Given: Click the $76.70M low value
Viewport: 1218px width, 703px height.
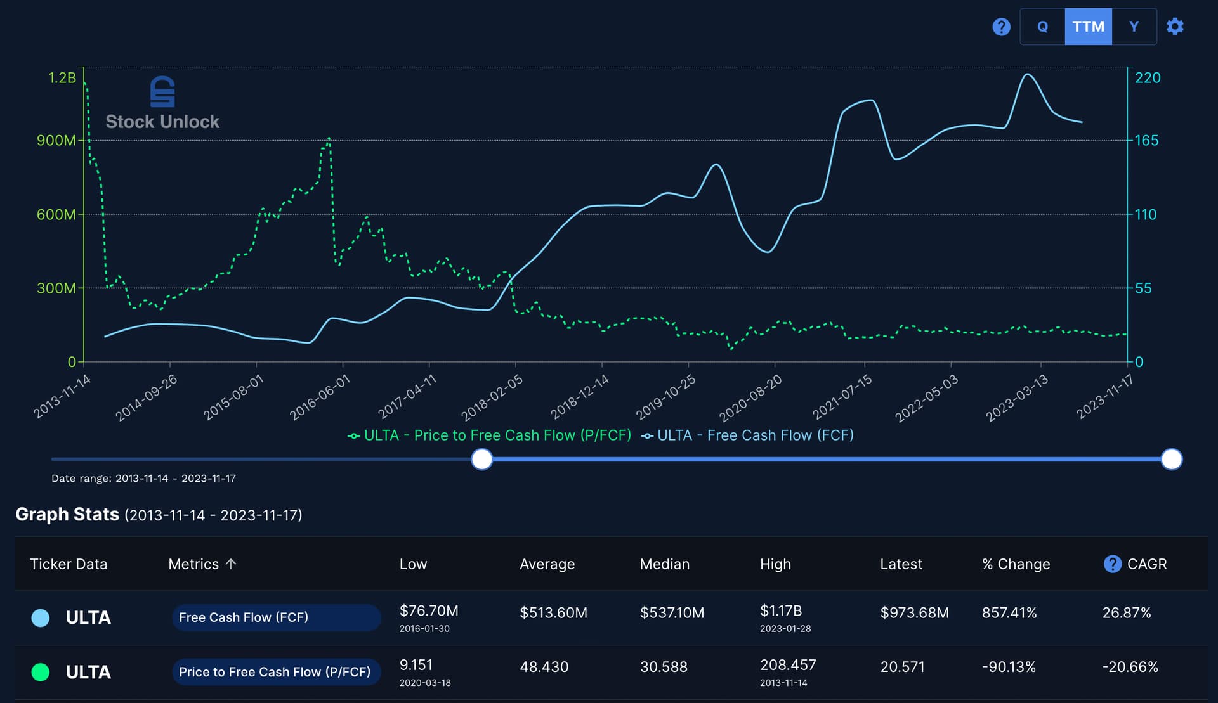Looking at the screenshot, I should [429, 610].
